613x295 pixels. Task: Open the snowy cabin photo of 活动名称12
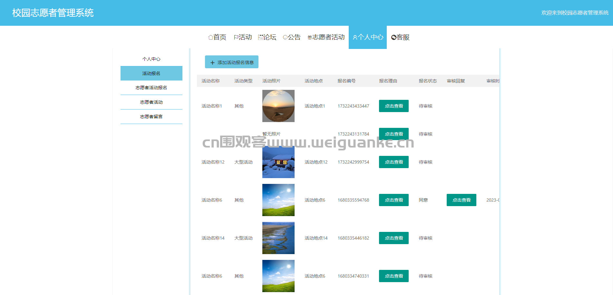coord(278,162)
